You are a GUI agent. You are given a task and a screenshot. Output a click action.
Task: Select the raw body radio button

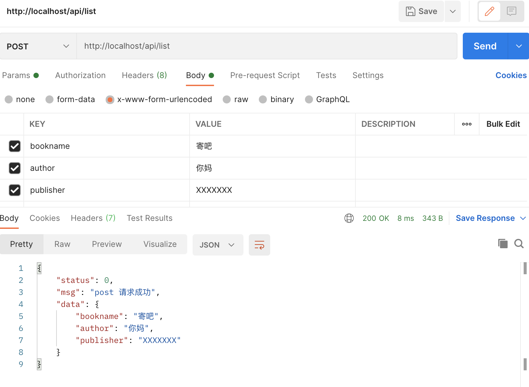227,99
